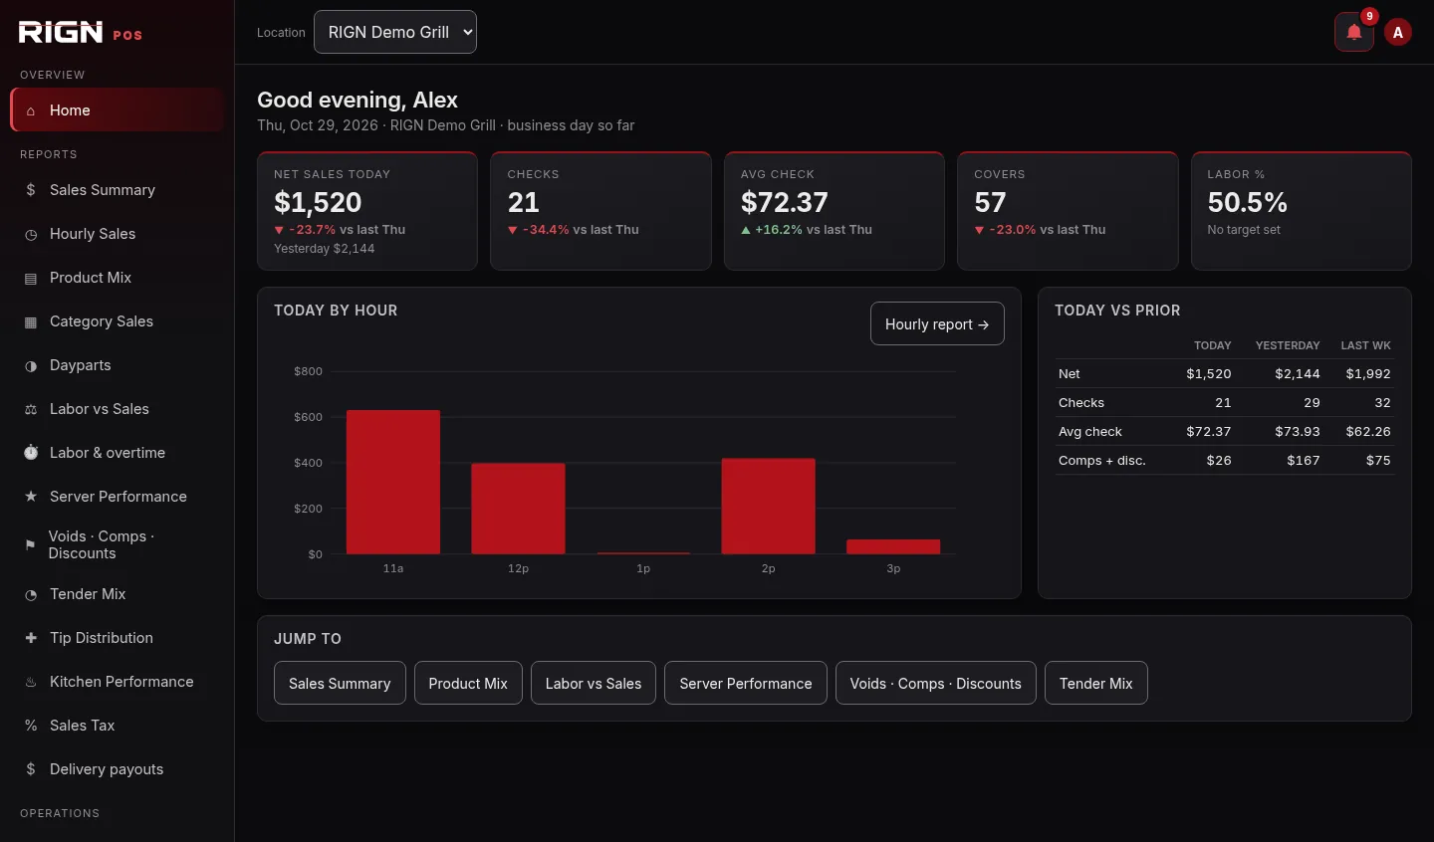Click the Good evening, Alex heading
The image size is (1434, 842).
(358, 100)
